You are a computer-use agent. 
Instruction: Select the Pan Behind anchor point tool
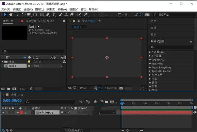pos(35,15)
